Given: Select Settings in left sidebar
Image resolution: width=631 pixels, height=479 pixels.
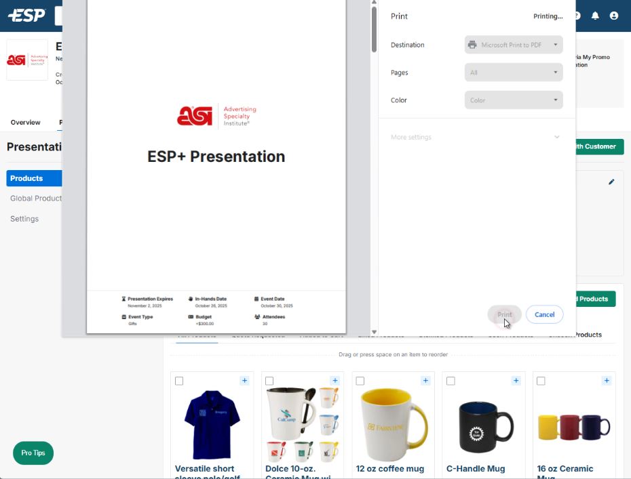Looking at the screenshot, I should (x=24, y=219).
